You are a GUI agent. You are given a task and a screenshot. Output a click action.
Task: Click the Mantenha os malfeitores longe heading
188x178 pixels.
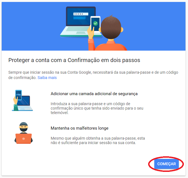[79, 128]
